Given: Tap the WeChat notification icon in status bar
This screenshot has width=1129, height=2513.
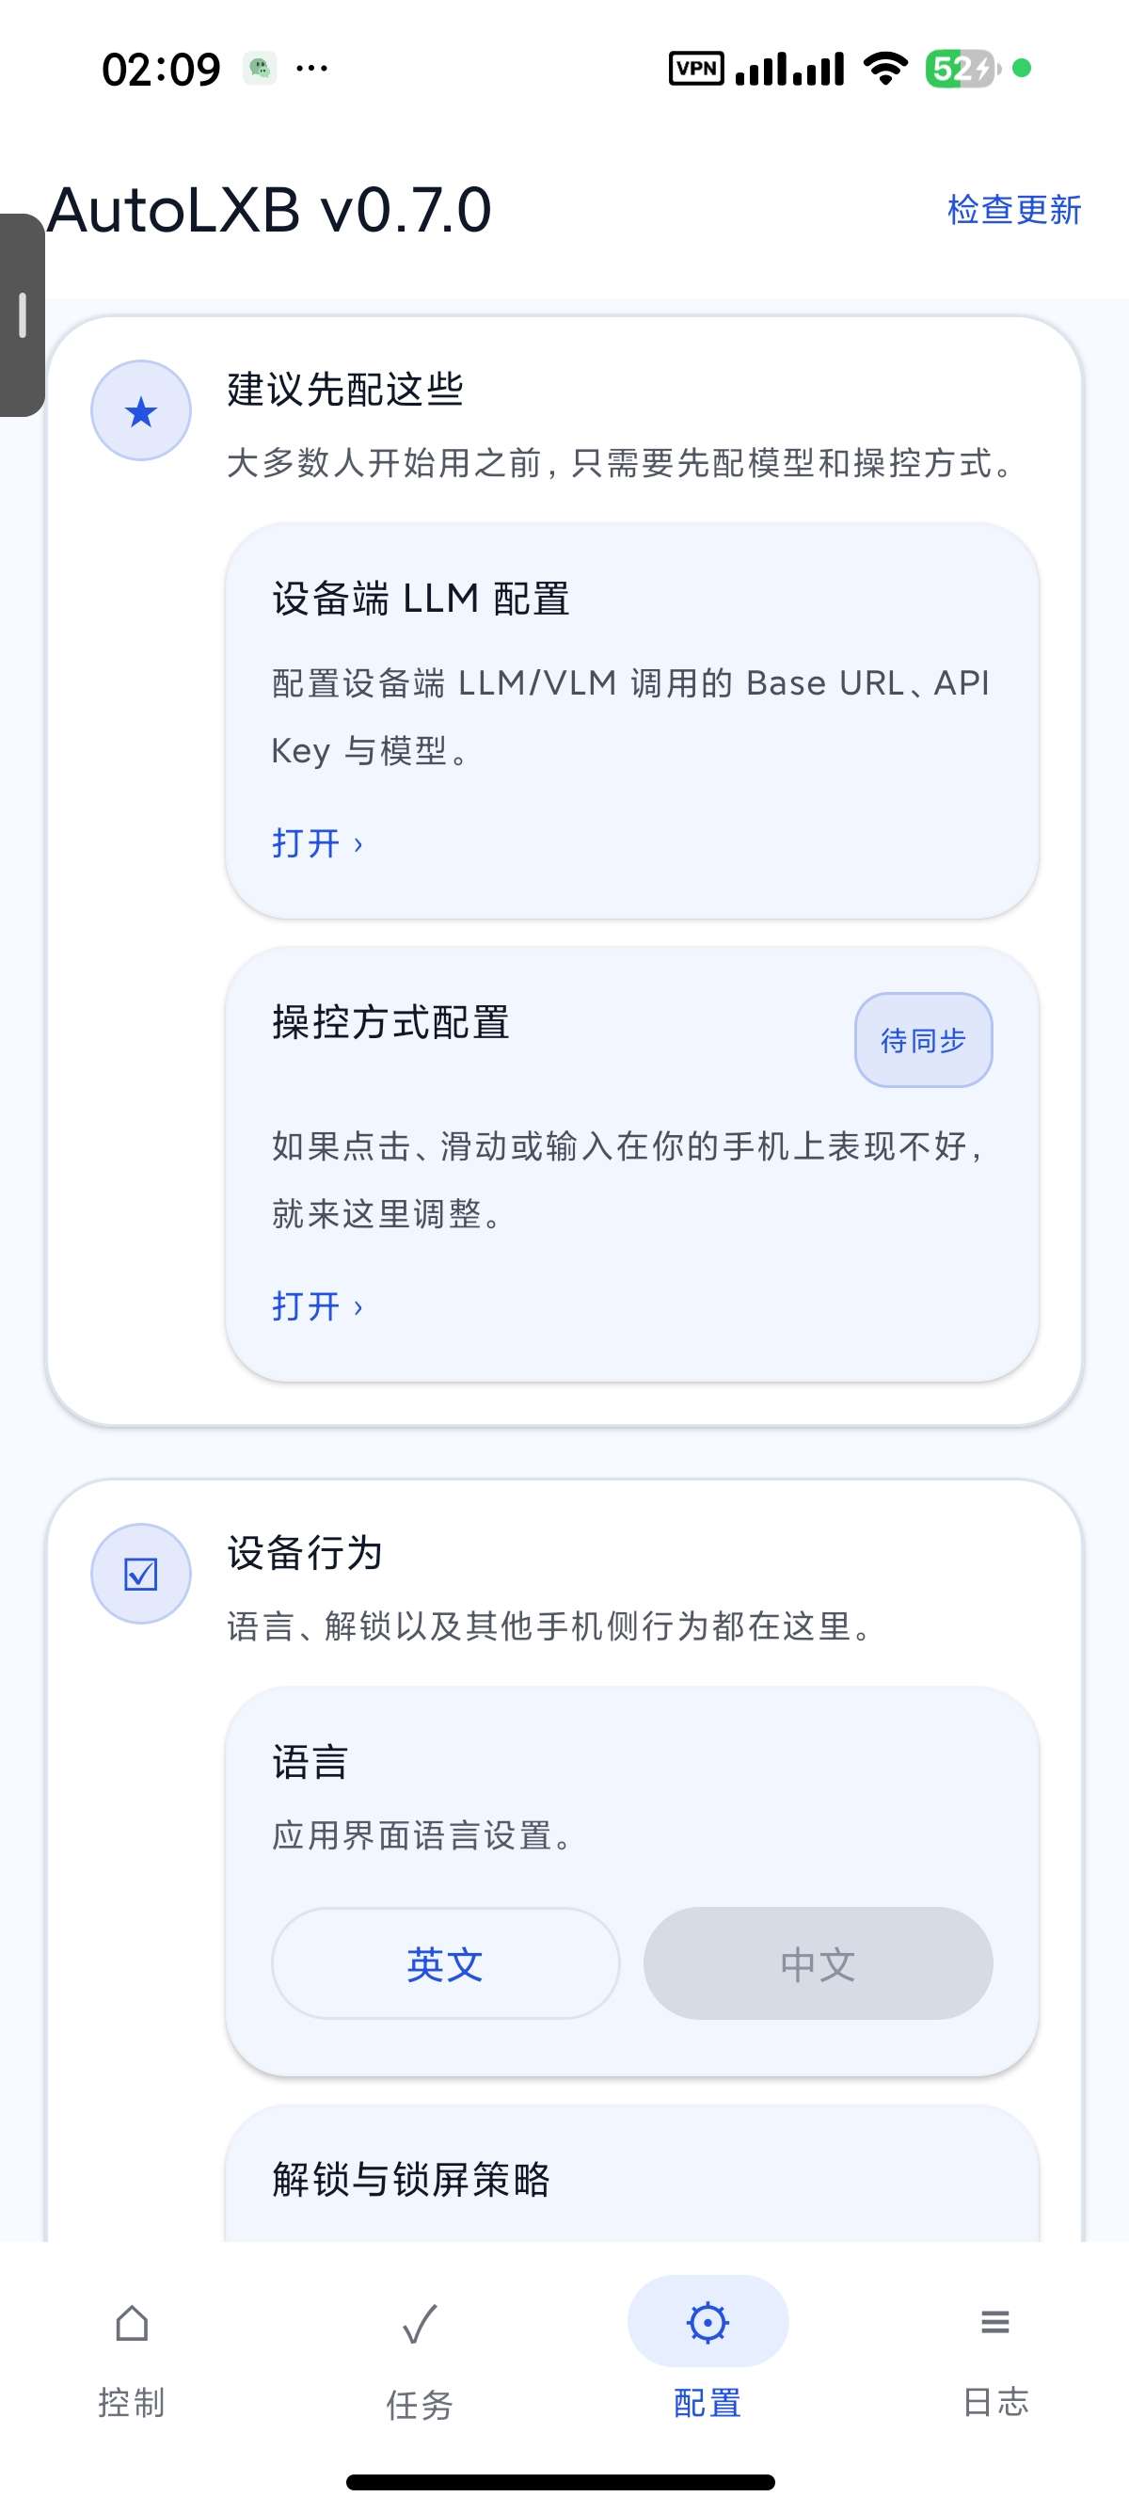Looking at the screenshot, I should click(x=260, y=69).
